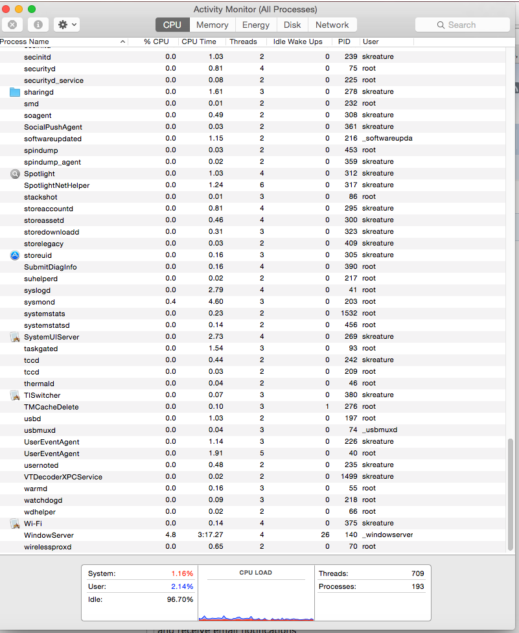Select the securityd process
519x633 pixels.
pyautogui.click(x=253, y=69)
